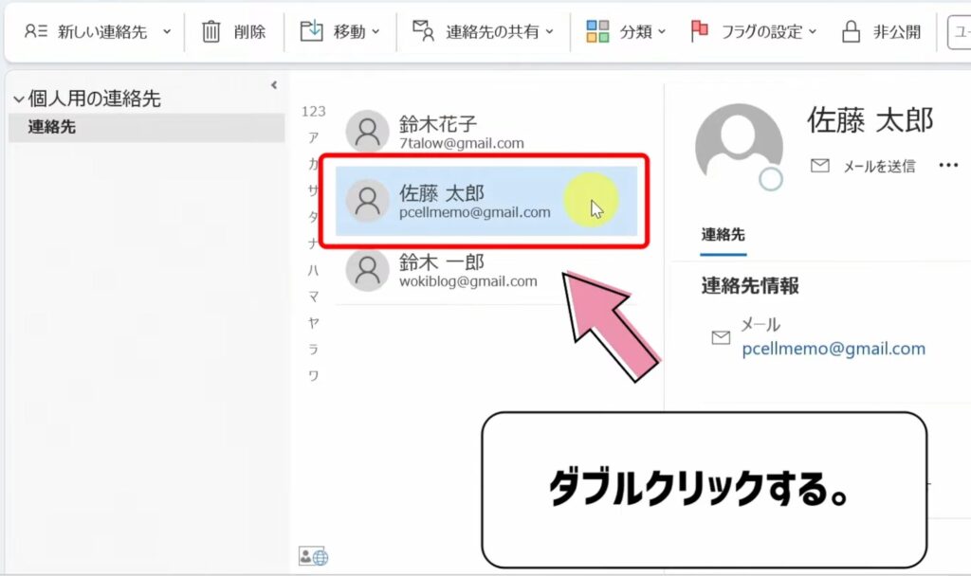This screenshot has height=576, width=971.
Task: Open the フラグの設定 dropdown arrow
Action: (x=811, y=31)
